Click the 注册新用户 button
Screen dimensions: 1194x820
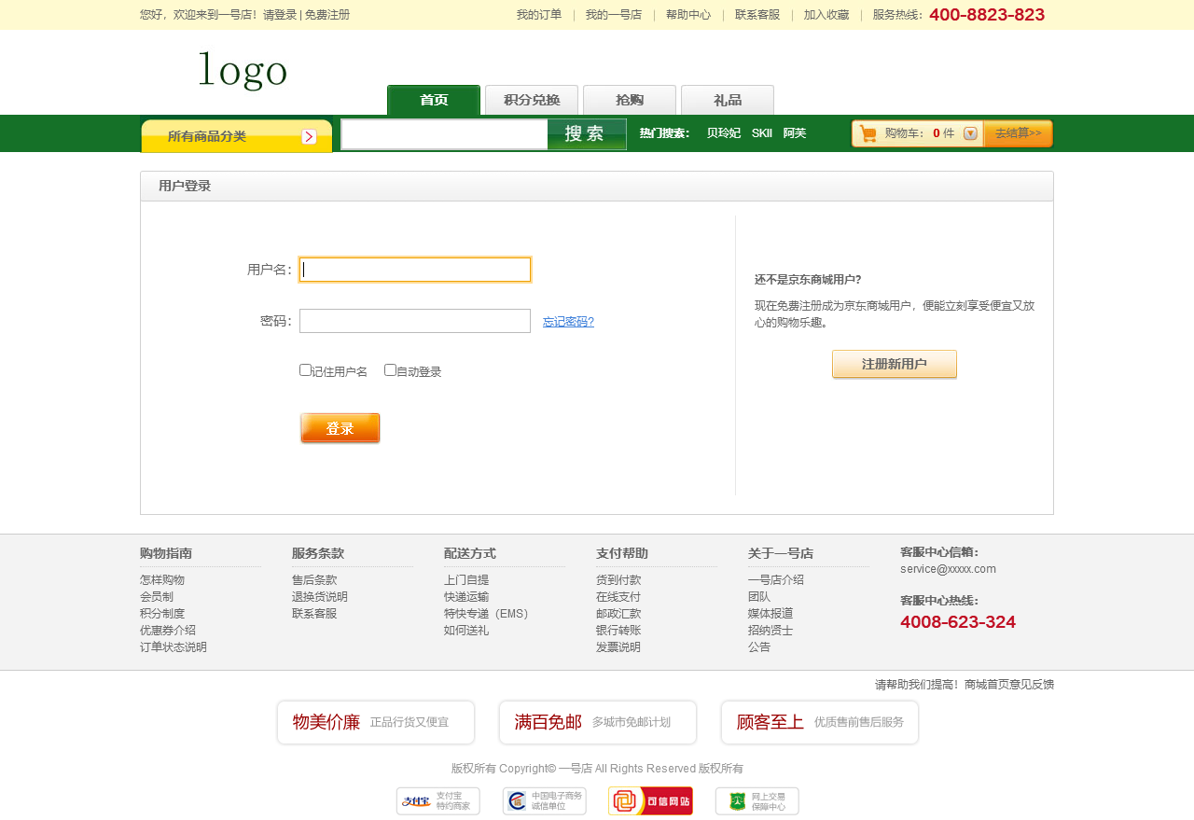[894, 364]
